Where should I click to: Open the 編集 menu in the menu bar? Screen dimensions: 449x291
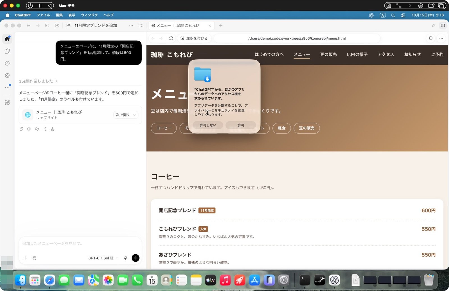pos(59,15)
